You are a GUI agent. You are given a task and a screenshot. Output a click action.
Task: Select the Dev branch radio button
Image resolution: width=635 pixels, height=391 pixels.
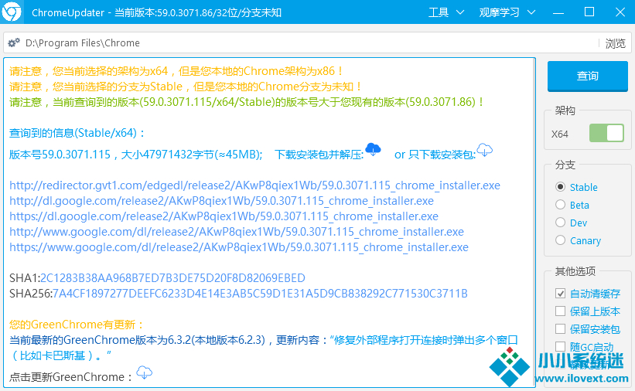561,223
